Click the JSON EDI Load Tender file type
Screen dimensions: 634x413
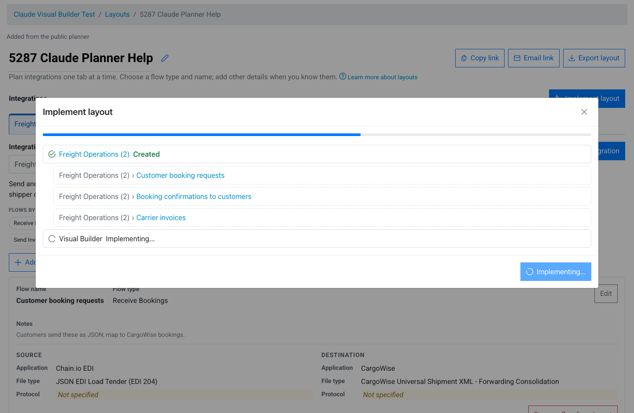tap(107, 381)
